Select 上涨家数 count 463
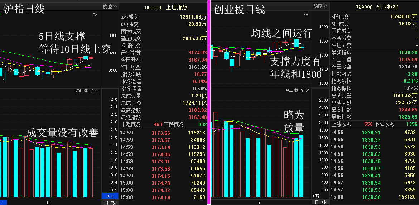Screen dimensions: 419x205 tap(158, 124)
